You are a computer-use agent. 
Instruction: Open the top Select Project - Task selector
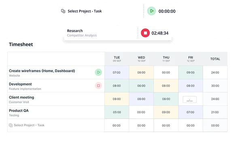pos(85,11)
